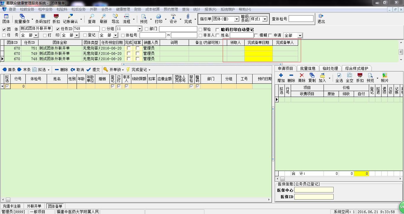This screenshot has height=214, width=404.
Task: Click the 姓名 search input field
Action: (x=242, y=35)
